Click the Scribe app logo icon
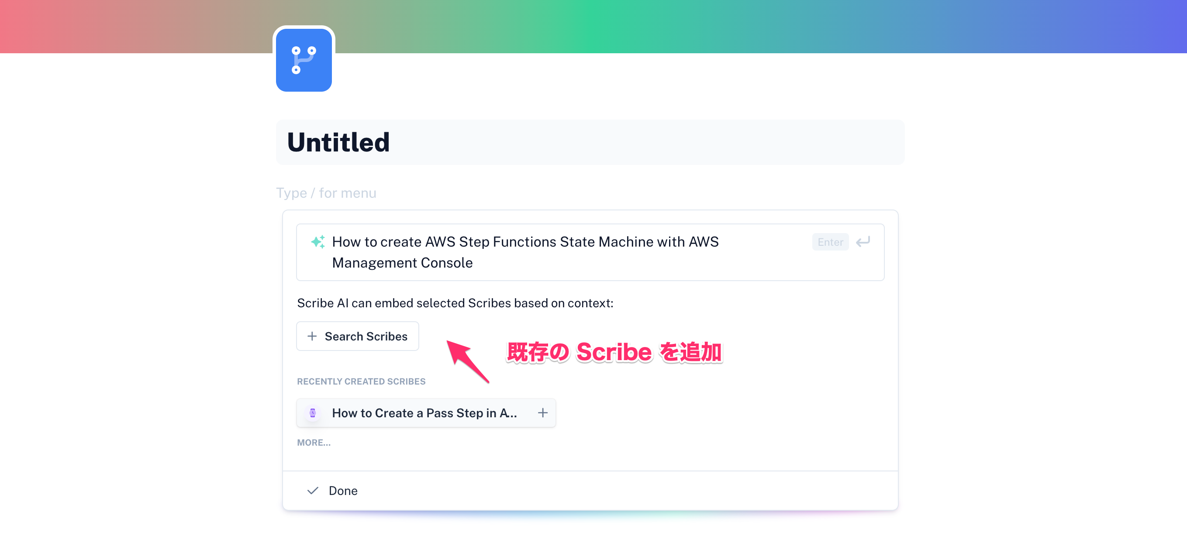The height and width of the screenshot is (543, 1187). (303, 60)
